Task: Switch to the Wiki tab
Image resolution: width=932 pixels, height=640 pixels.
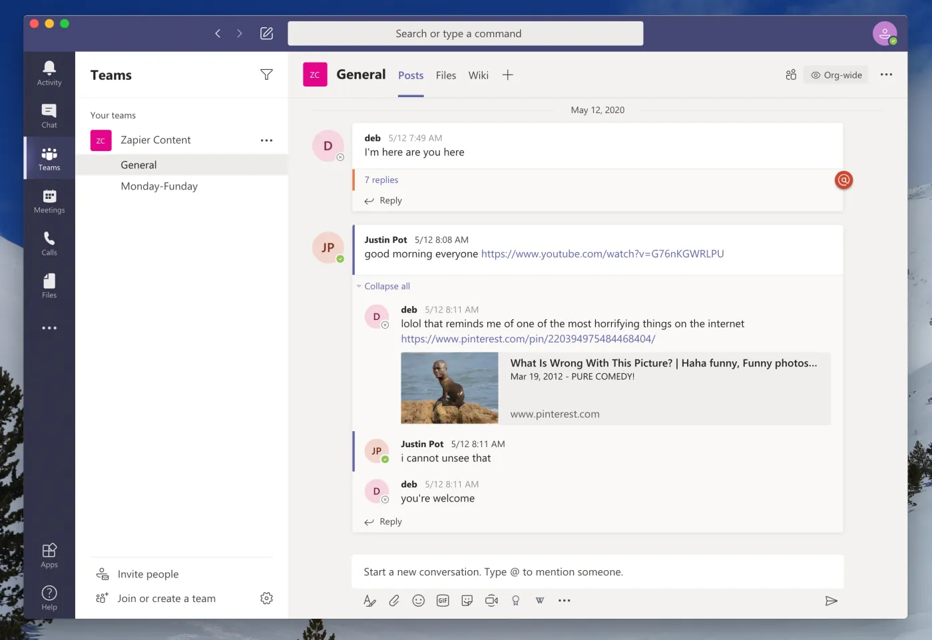Action: pyautogui.click(x=478, y=75)
